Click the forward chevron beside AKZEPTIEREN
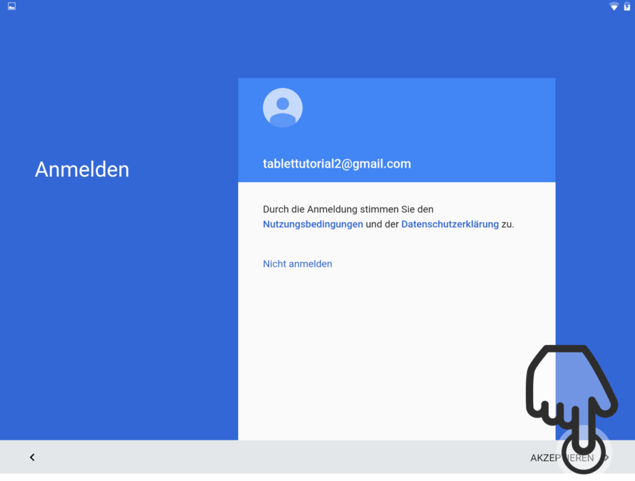 (606, 457)
